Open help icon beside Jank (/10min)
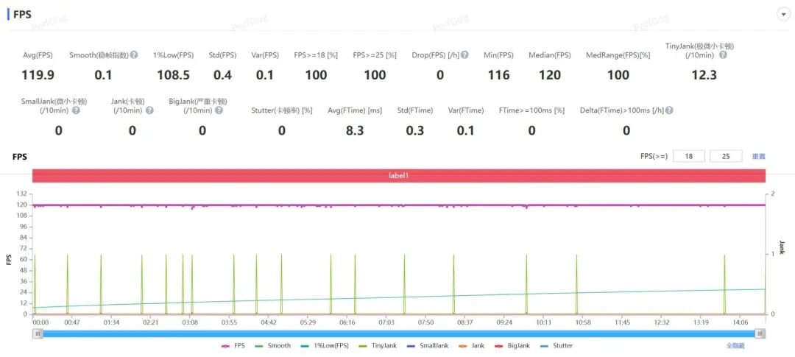This screenshot has height=357, width=795. (149, 110)
